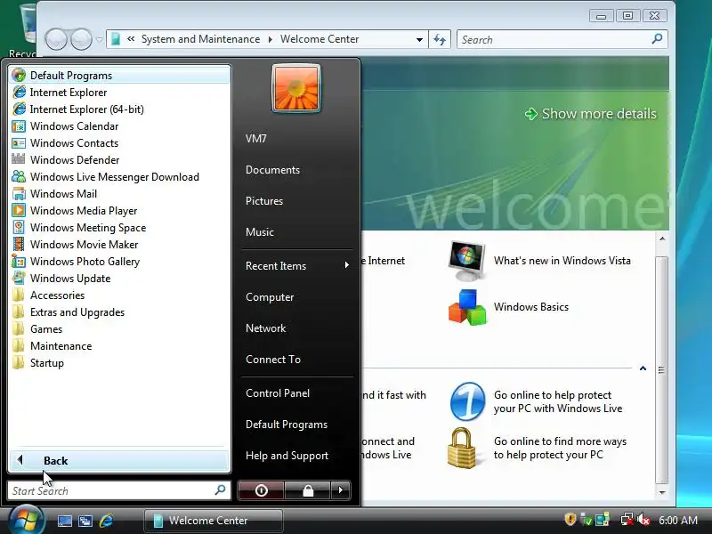
Task: Open Windows Basics item
Action: [x=508, y=307]
